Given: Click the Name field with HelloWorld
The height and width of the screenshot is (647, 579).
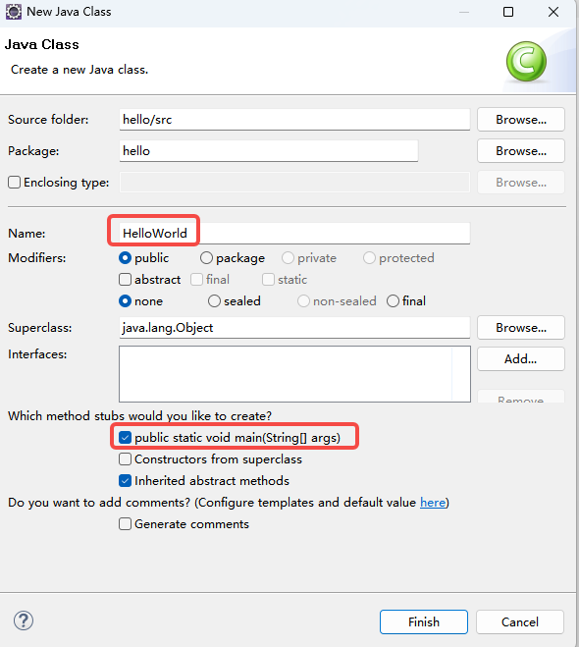Looking at the screenshot, I should 294,233.
